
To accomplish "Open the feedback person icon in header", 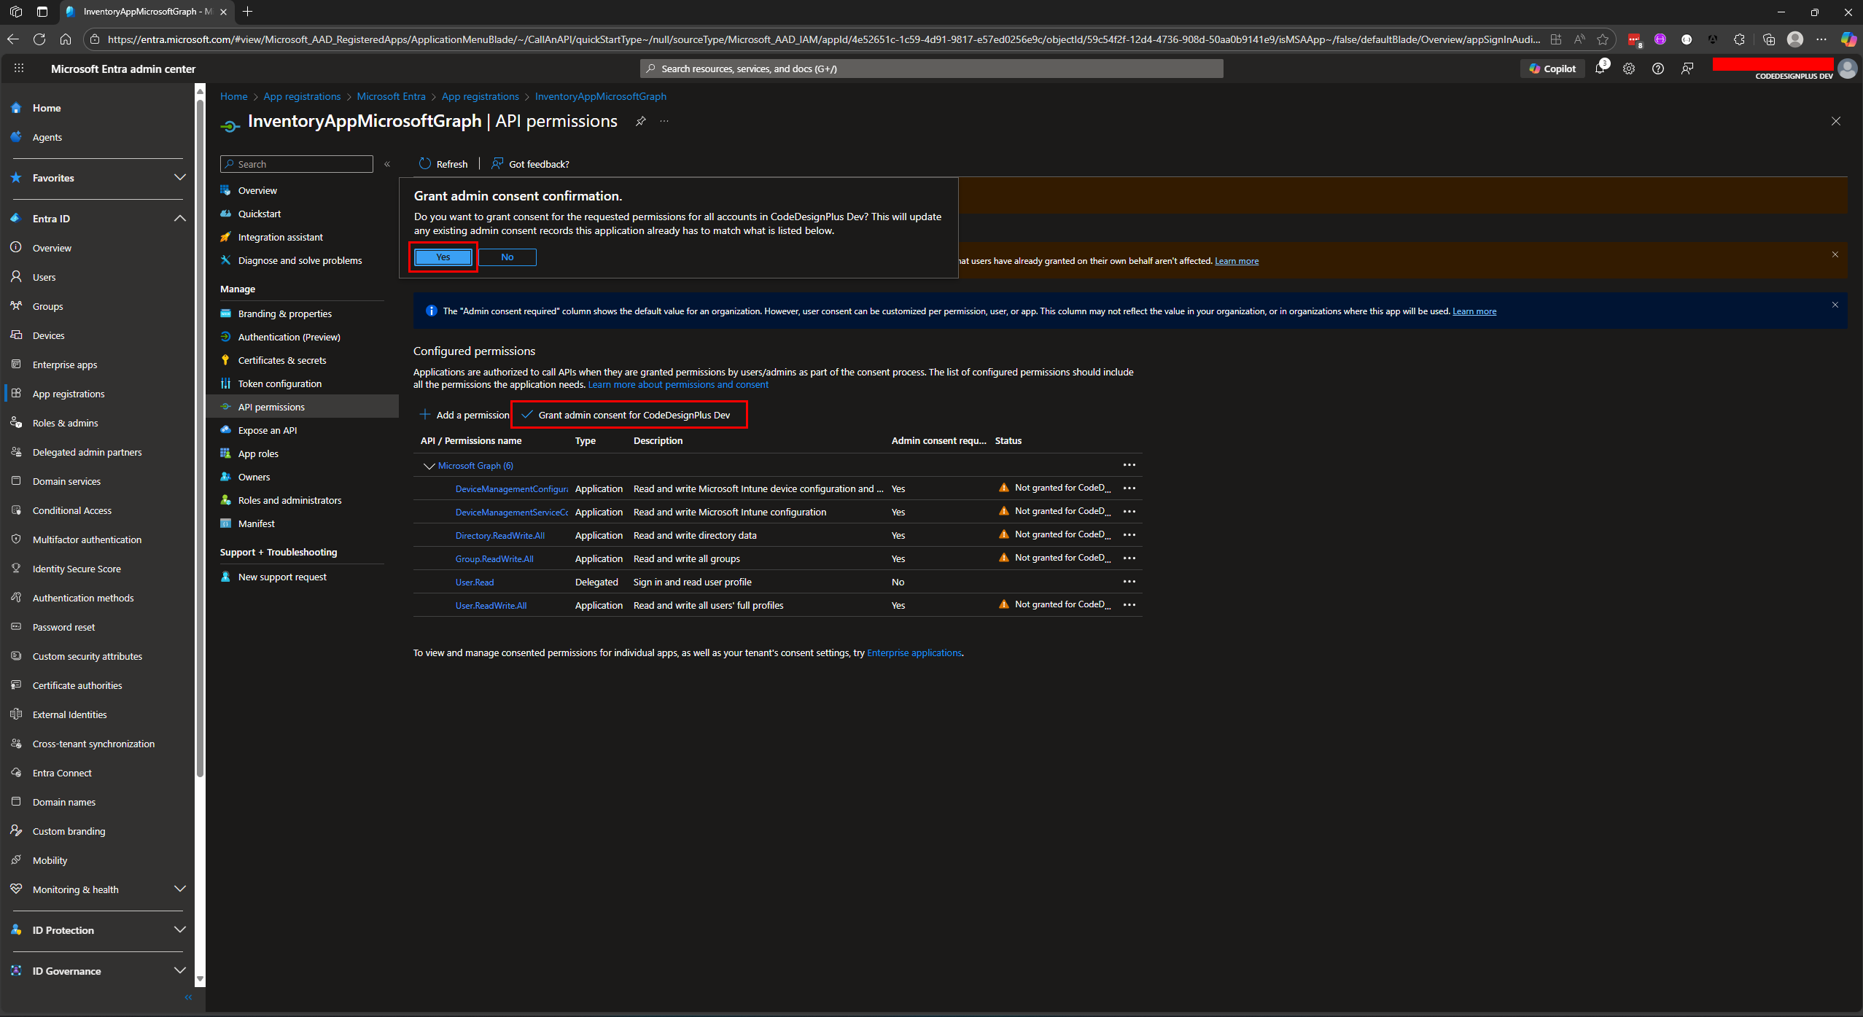I will (1687, 69).
